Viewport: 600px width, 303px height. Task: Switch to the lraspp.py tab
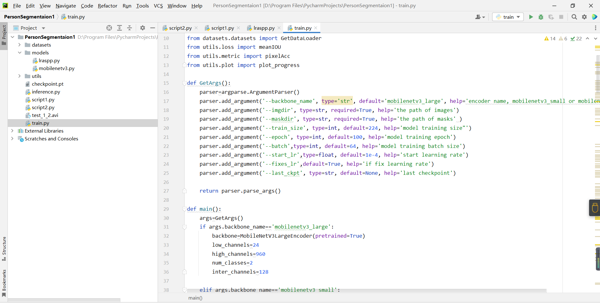264,28
